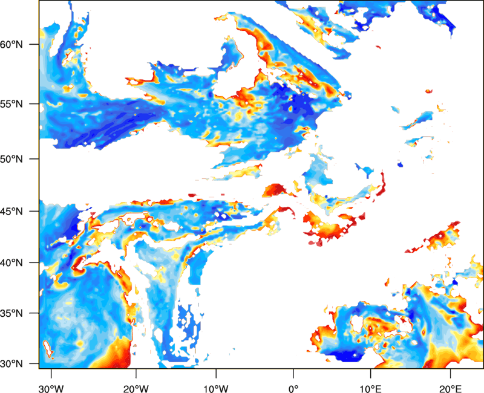Click the 20°W longitude label

click(x=136, y=389)
